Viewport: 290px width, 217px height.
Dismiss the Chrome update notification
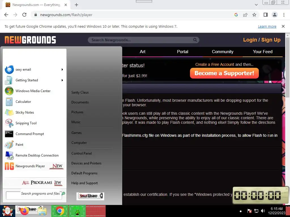[x=283, y=26]
